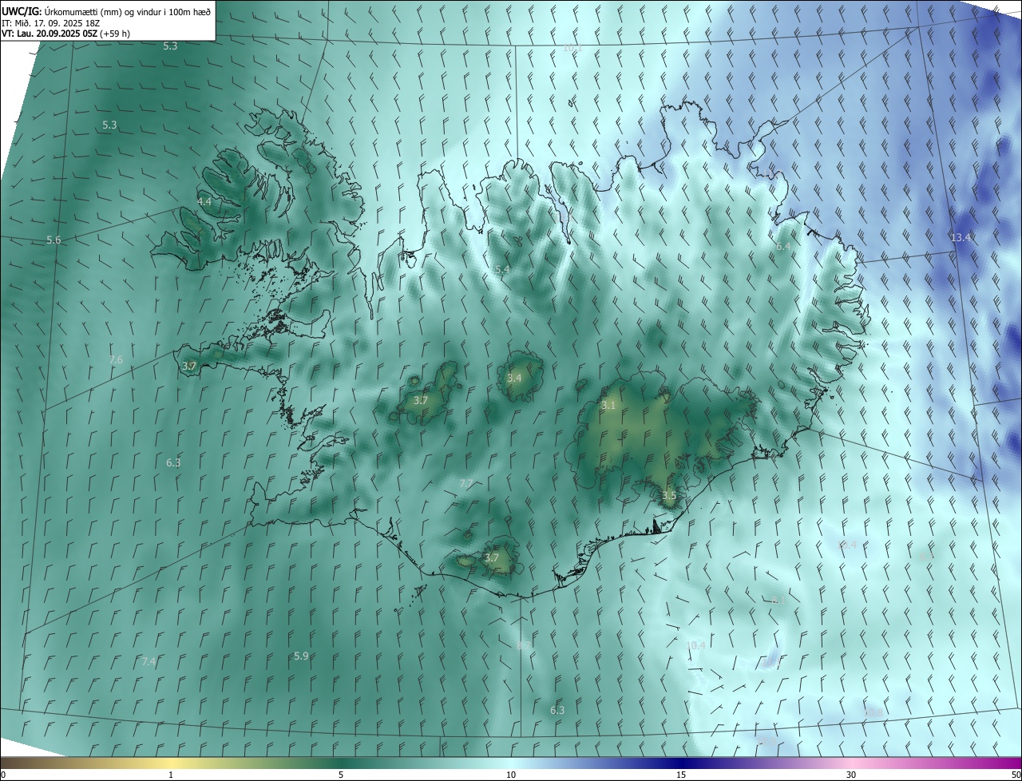
Task: Click the 5.4 value in north Iceland
Action: (x=501, y=270)
